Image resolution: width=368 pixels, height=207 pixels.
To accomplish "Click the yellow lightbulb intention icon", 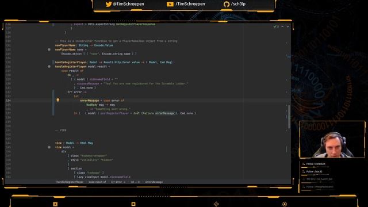I will pos(57,100).
